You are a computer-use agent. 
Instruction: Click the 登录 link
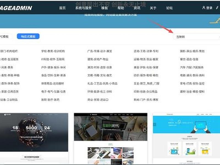[209, 8]
